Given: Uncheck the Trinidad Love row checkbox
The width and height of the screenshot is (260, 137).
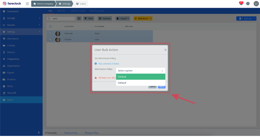Looking at the screenshot, I should pyautogui.click(x=50, y=39).
